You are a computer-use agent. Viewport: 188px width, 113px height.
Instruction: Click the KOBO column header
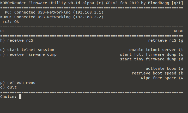coord(179,31)
